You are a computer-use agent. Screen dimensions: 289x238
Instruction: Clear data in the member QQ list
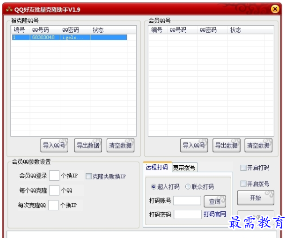(258, 145)
